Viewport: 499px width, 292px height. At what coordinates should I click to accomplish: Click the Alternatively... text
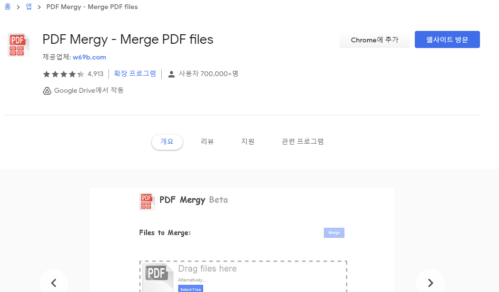click(x=192, y=280)
